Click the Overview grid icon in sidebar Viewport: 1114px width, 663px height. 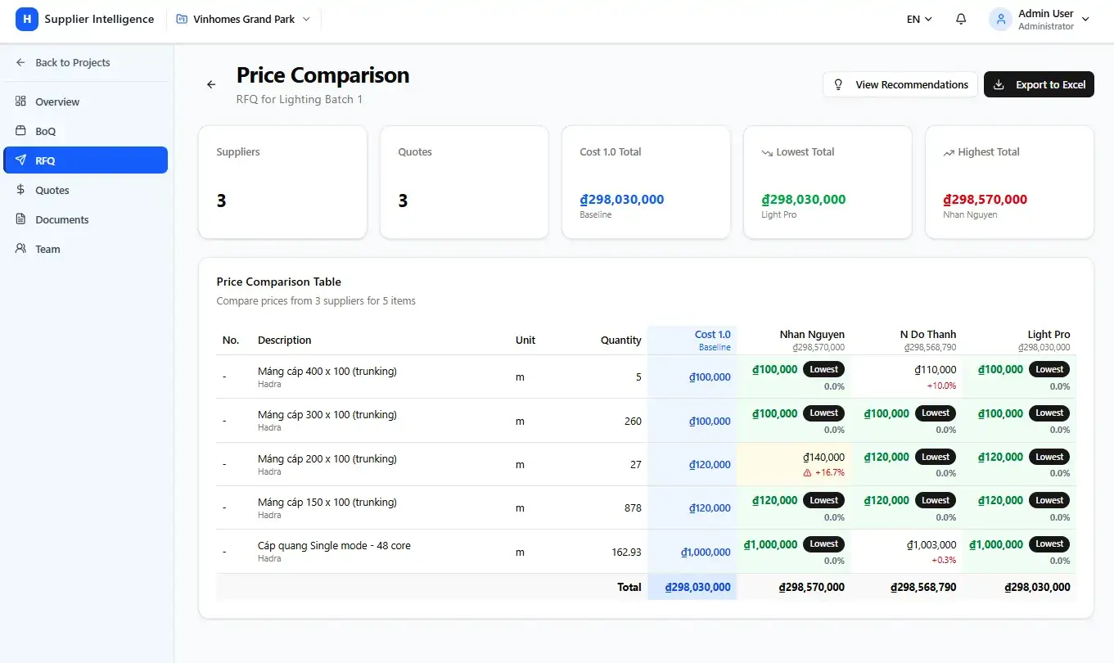point(21,101)
